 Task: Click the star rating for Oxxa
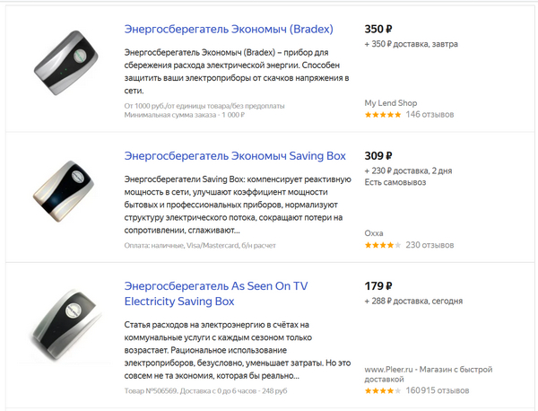[382, 245]
